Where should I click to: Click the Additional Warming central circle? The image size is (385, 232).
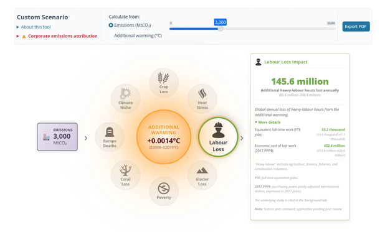tap(164, 137)
